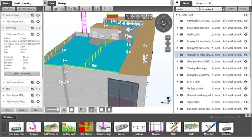Click the zoom out minus button
The width and height of the screenshot is (252, 137).
pyautogui.click(x=168, y=50)
